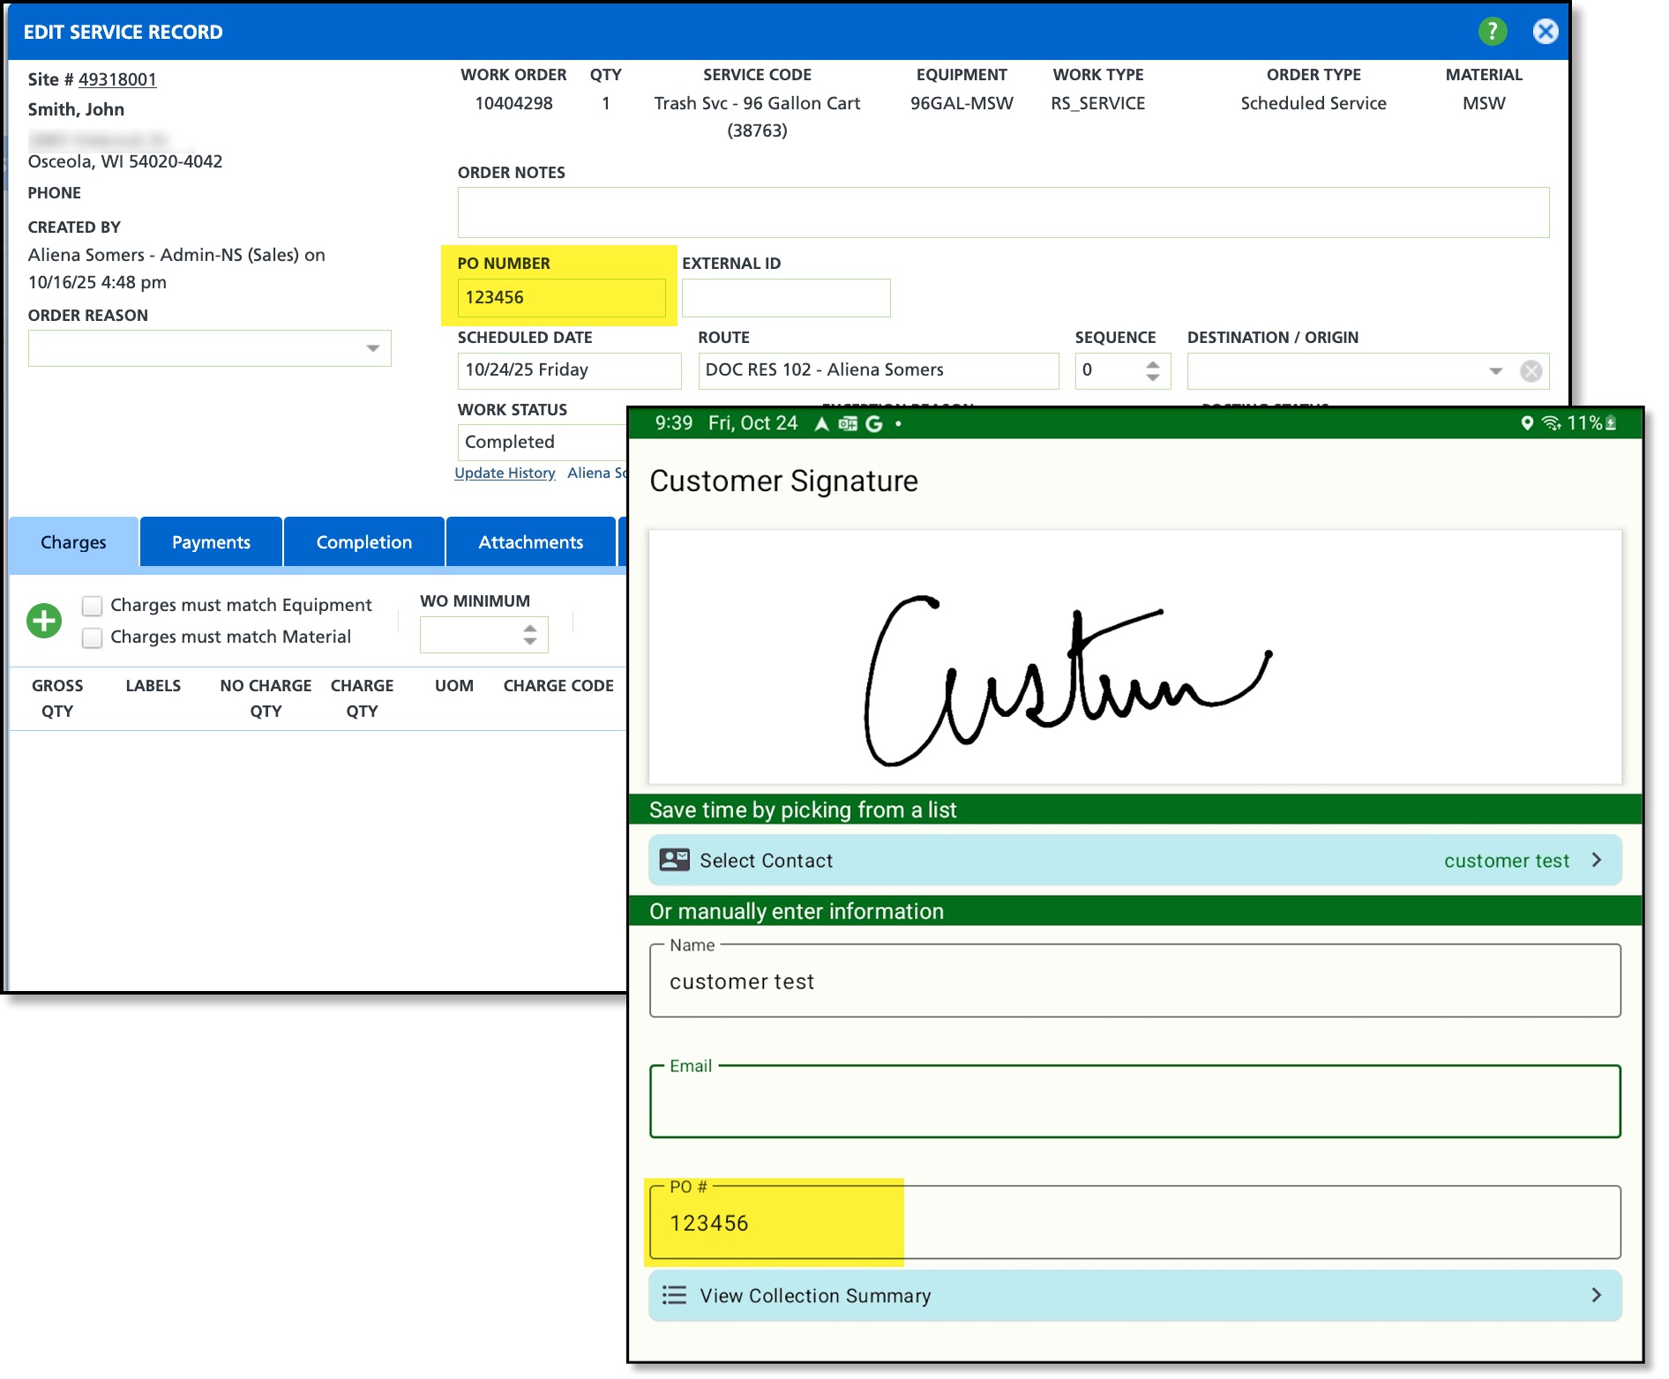Close the Edit Service Record dialog
Viewport: 1669px width, 1379px height.
coord(1546,32)
